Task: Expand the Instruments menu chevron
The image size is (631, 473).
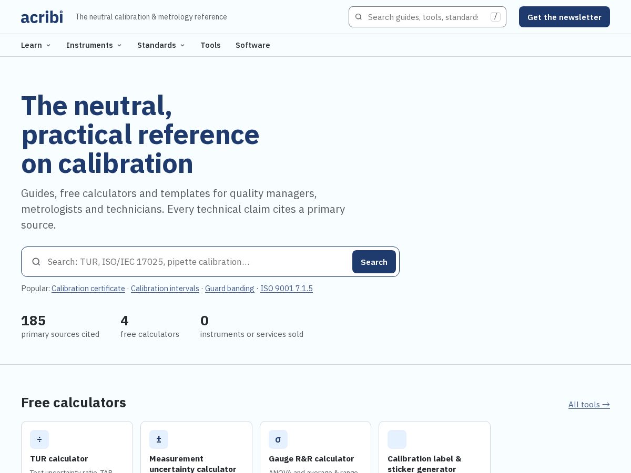Action: click(119, 45)
